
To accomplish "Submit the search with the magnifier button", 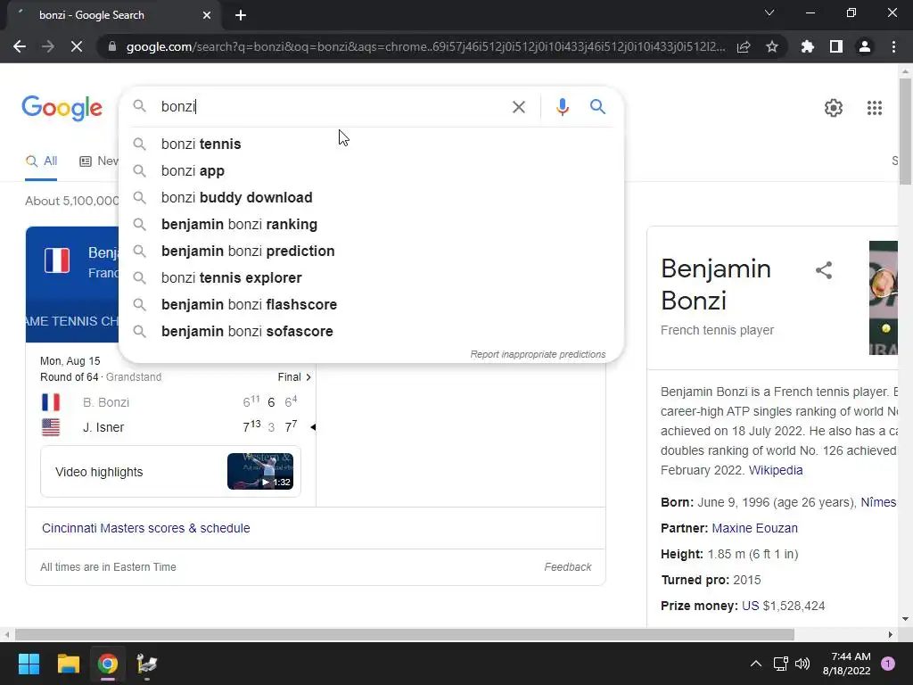I will point(597,107).
